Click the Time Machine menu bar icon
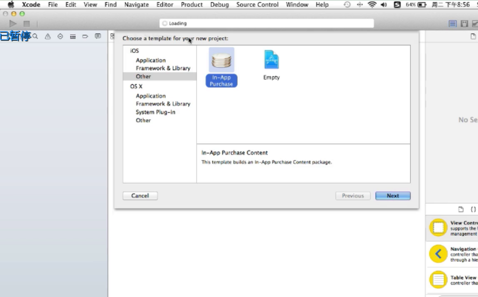This screenshot has width=478, height=297. (x=347, y=5)
